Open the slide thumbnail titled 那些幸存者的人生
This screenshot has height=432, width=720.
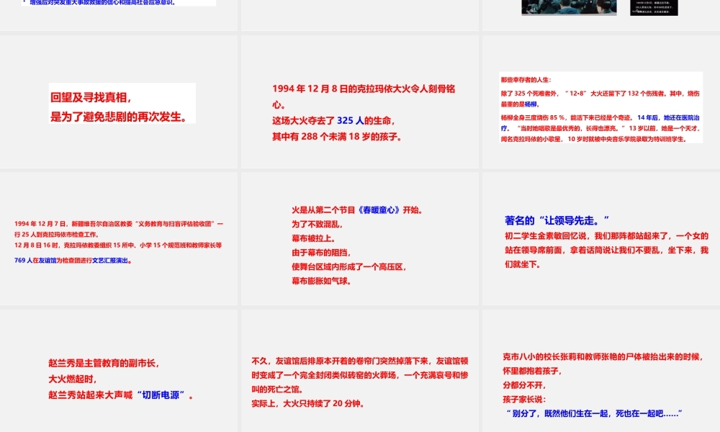point(600,102)
